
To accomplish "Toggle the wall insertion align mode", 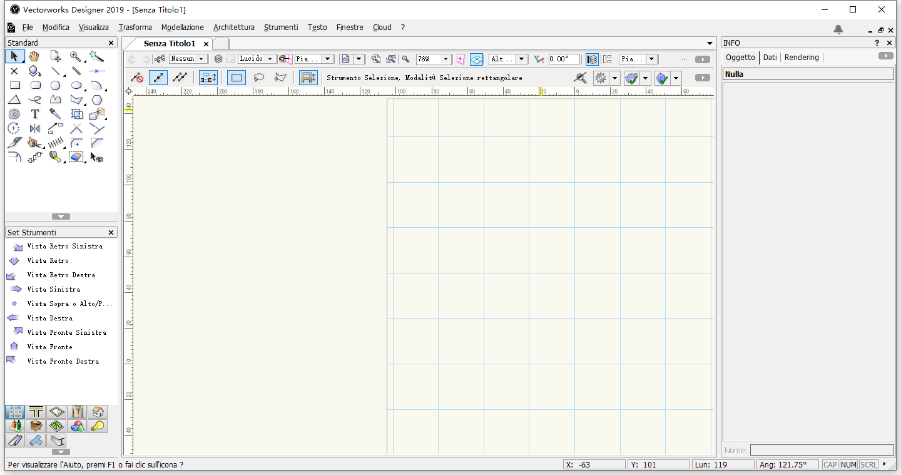I will click(x=208, y=78).
